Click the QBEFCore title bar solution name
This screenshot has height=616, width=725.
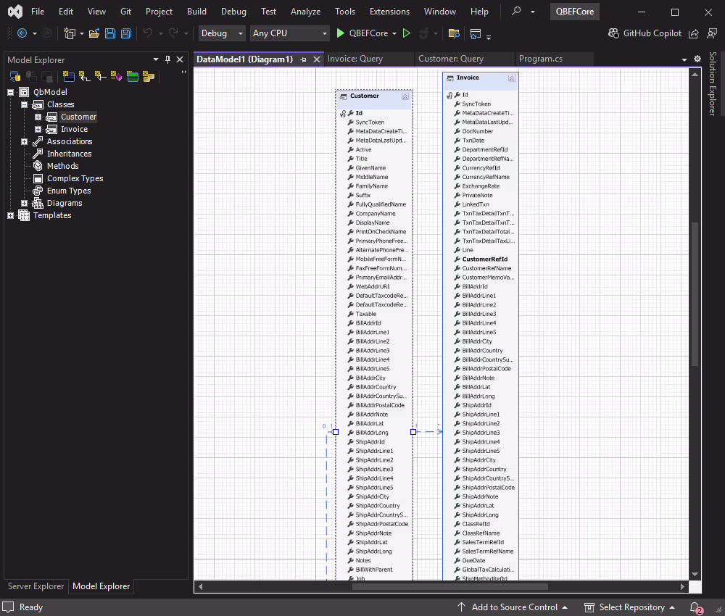575,12
